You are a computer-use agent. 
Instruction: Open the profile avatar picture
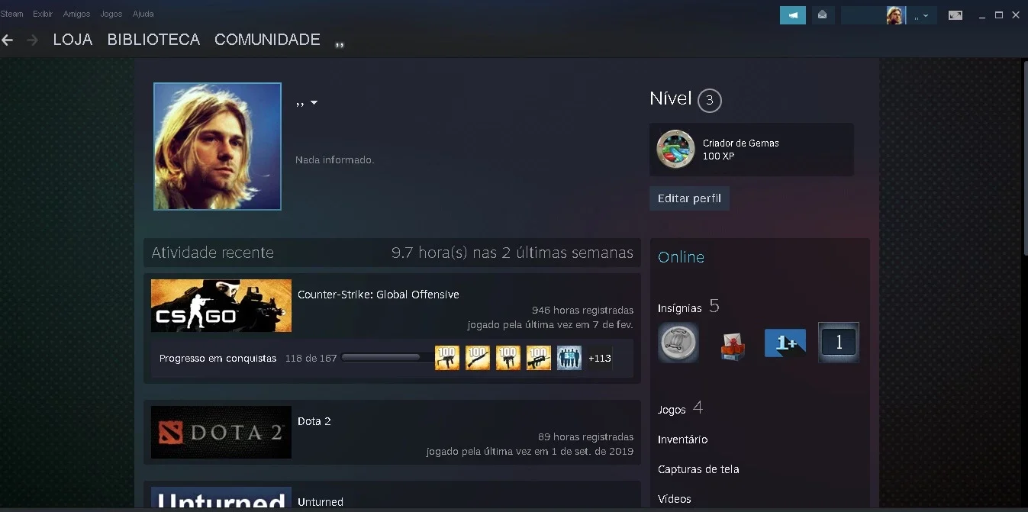point(218,147)
